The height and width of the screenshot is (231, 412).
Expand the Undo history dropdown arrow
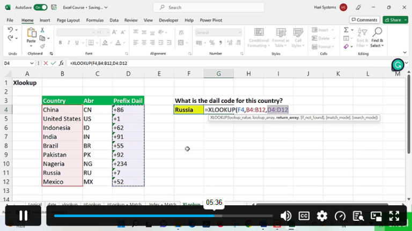pyautogui.click(x=17, y=30)
